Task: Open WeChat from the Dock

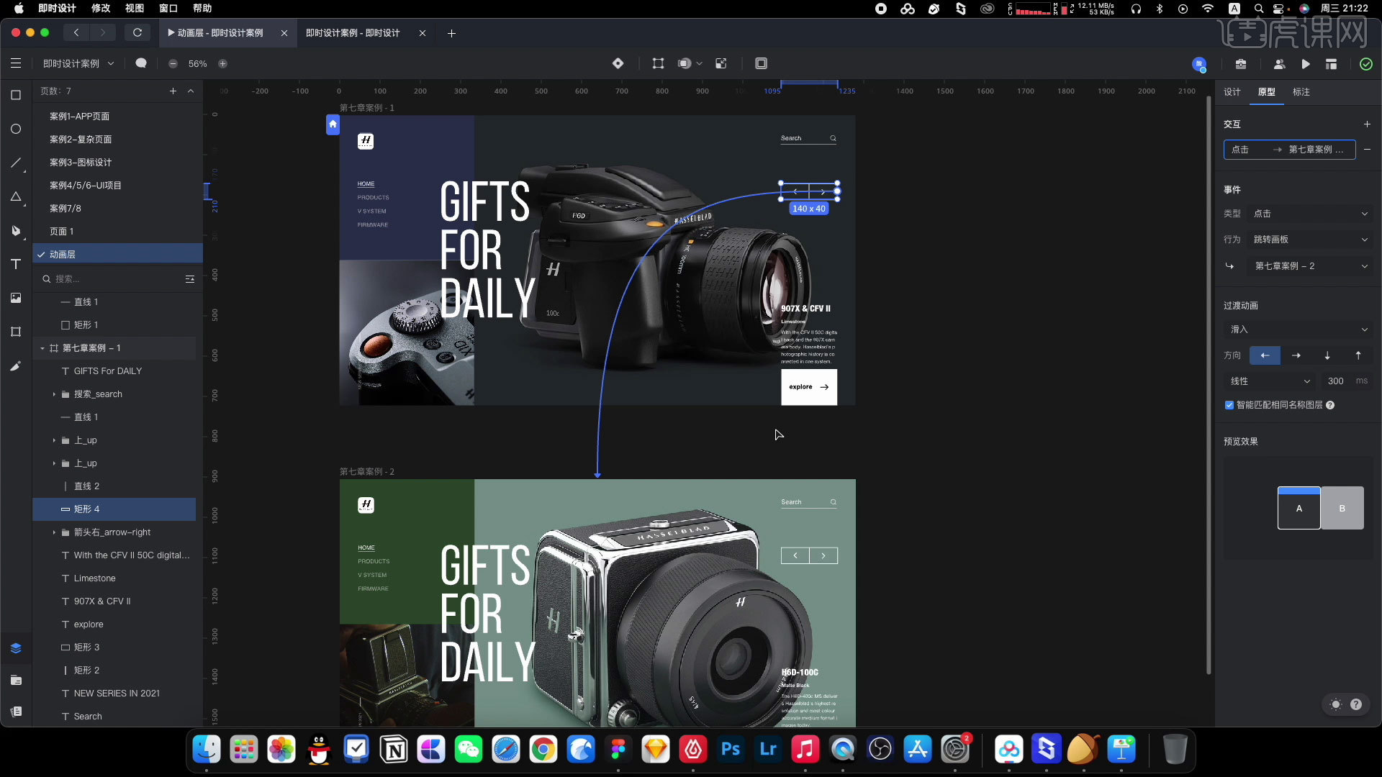Action: 469,750
